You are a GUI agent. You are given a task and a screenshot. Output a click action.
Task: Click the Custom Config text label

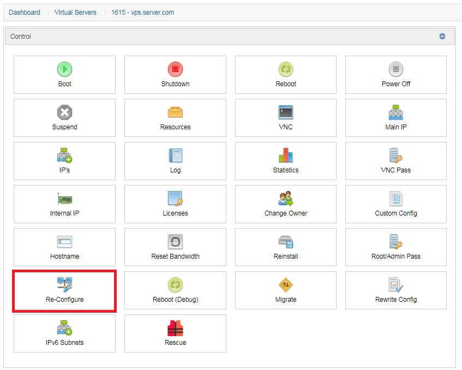coord(396,213)
